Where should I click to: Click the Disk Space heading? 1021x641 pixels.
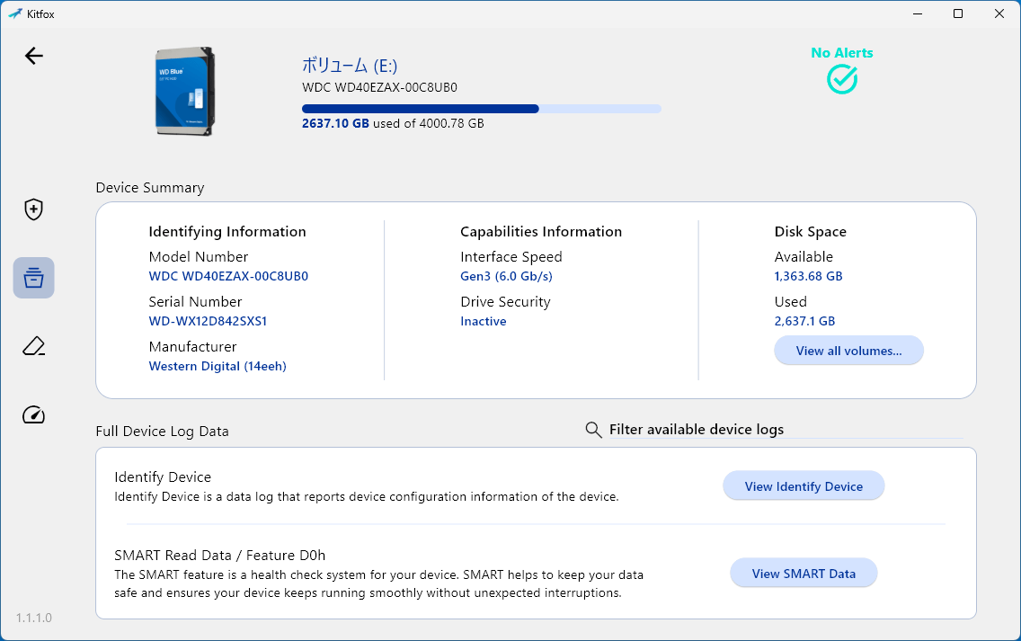tap(810, 231)
